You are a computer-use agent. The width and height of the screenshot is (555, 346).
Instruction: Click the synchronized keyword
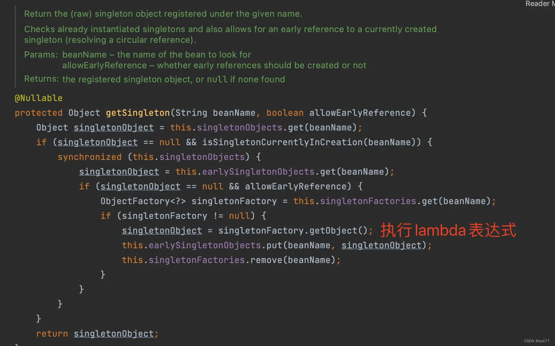pos(89,157)
